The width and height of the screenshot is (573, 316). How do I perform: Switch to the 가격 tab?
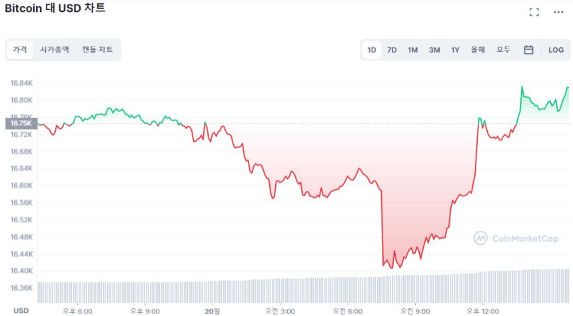click(20, 50)
